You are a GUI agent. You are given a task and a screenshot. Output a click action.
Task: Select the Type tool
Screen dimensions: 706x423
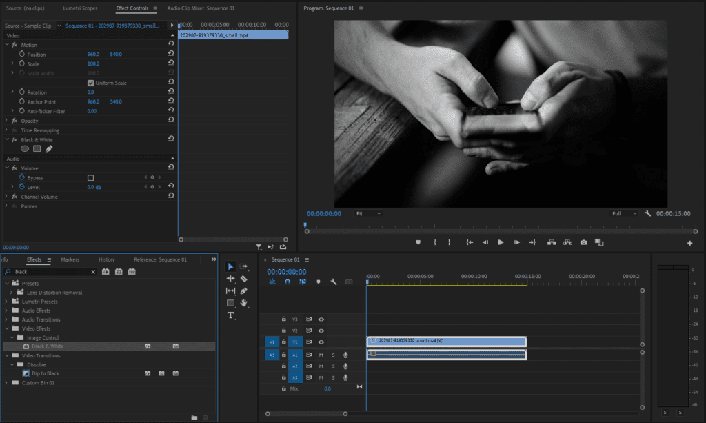coord(230,315)
